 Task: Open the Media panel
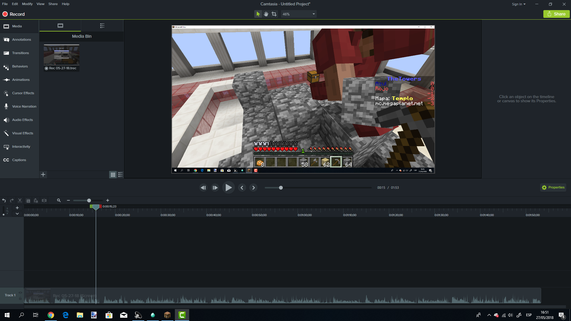coord(19,26)
